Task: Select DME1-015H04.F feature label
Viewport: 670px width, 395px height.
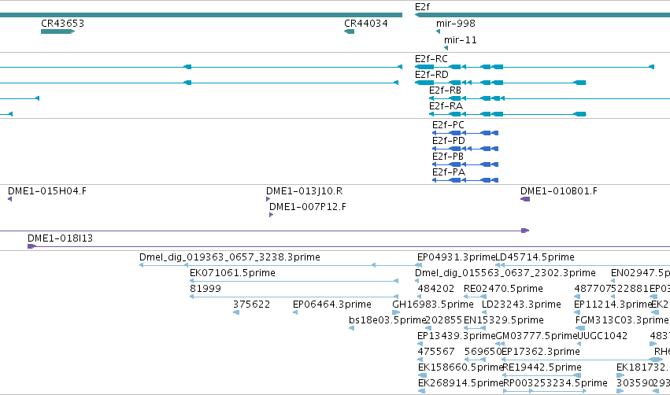Action: pos(47,191)
